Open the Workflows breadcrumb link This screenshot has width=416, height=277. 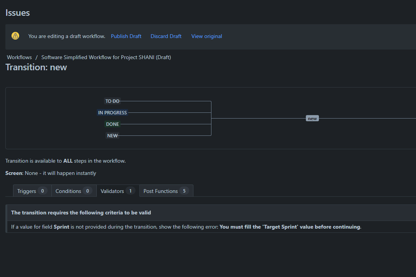19,57
